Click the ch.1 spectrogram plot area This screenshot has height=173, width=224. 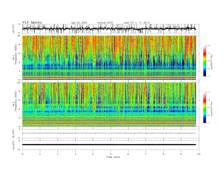point(109,58)
